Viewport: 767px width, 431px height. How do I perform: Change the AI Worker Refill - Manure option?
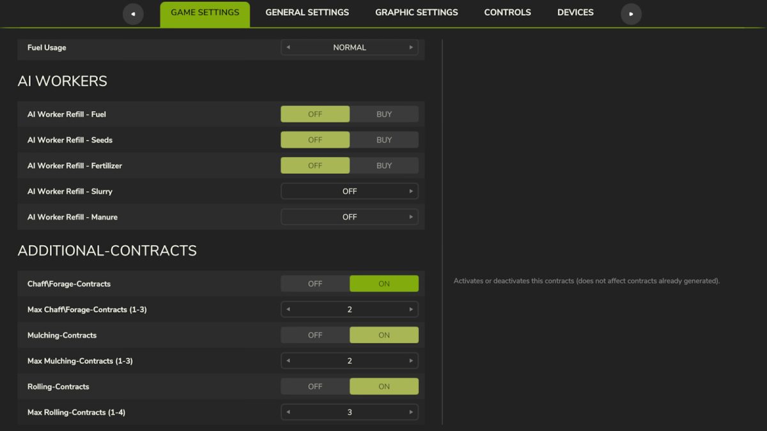(411, 216)
